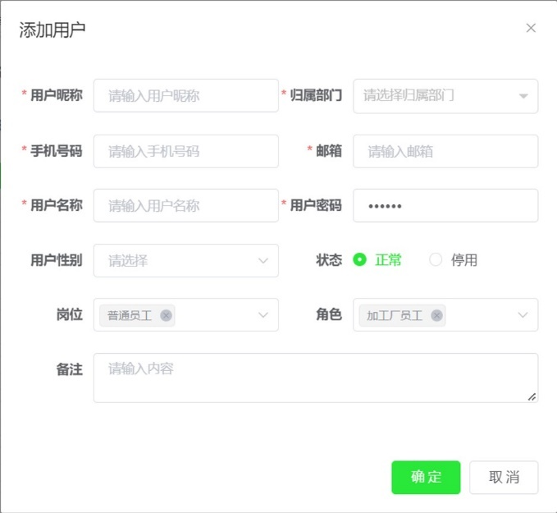Click the 加工厂员工 tag text
Screen dimensions: 557x513
point(395,315)
